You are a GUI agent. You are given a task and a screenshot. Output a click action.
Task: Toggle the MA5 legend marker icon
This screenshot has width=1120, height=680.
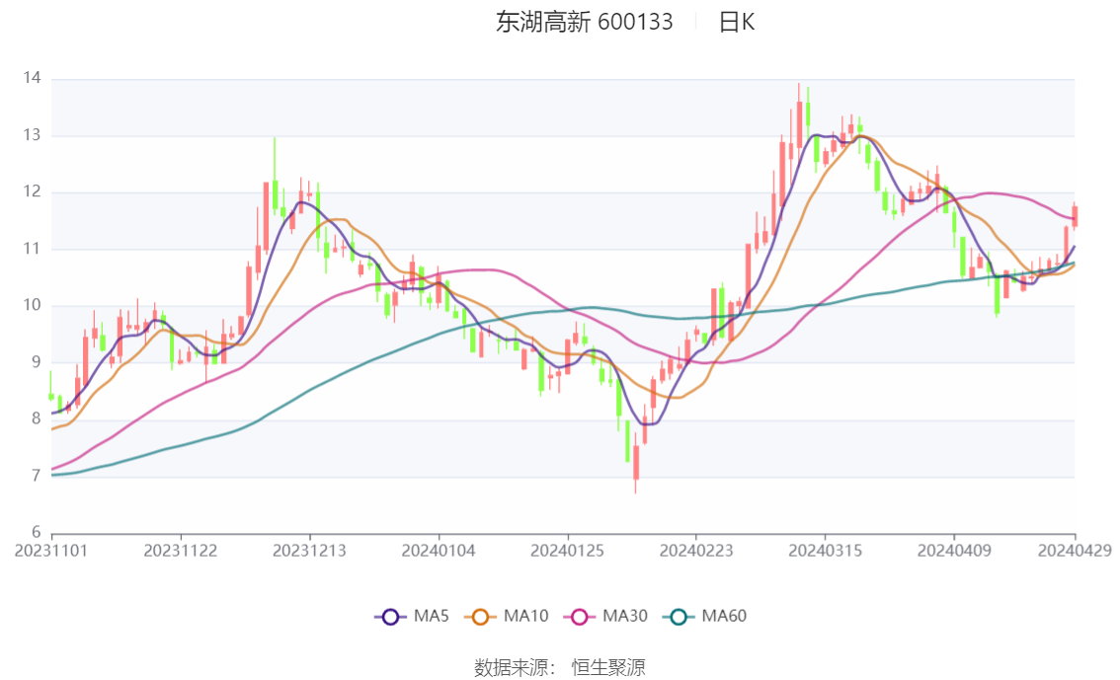click(x=390, y=617)
